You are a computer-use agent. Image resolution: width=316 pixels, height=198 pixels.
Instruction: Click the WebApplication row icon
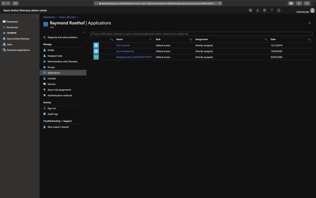coord(96,57)
